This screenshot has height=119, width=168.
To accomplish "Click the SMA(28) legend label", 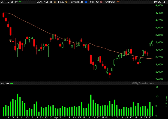I will pos(111,2).
